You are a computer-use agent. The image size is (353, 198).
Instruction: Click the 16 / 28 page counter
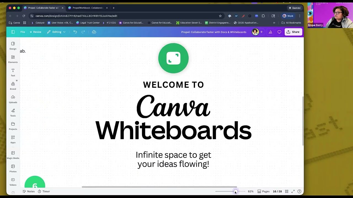pyautogui.click(x=277, y=191)
